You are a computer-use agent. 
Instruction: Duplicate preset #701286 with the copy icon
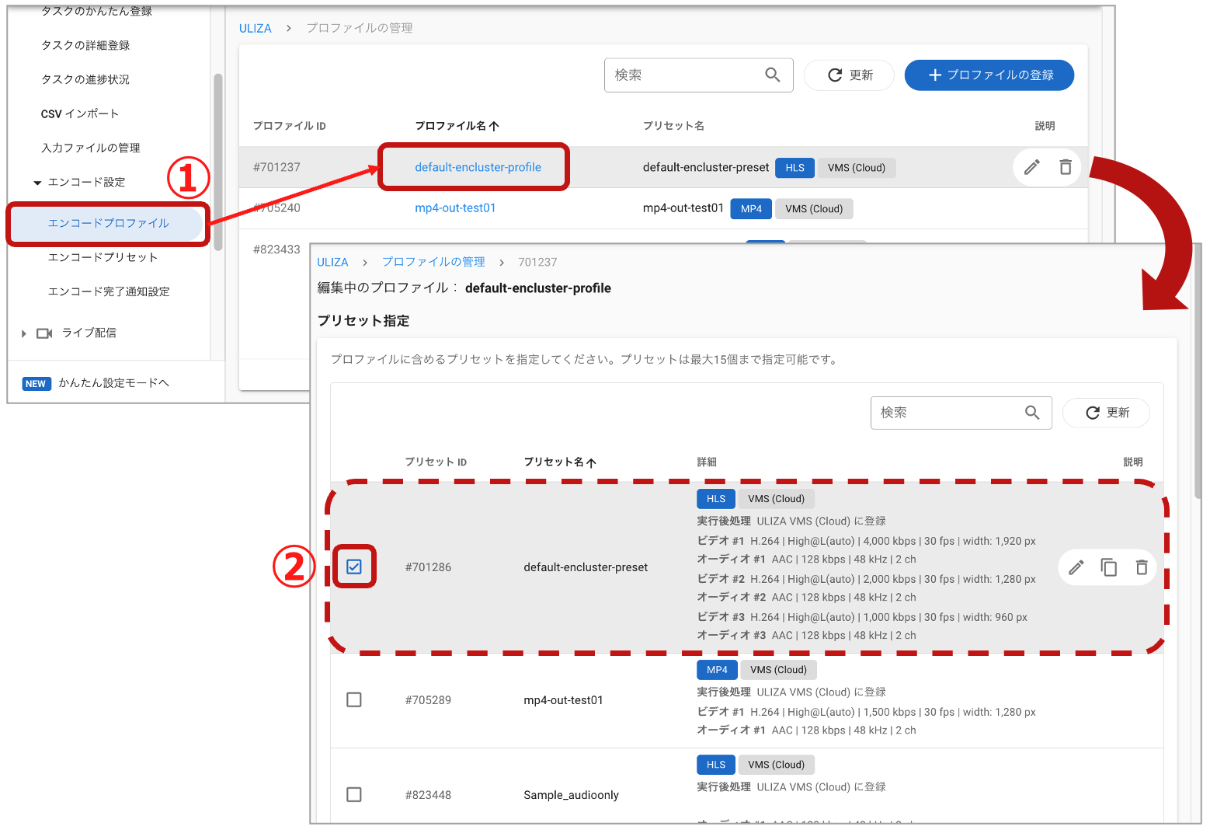tap(1109, 567)
